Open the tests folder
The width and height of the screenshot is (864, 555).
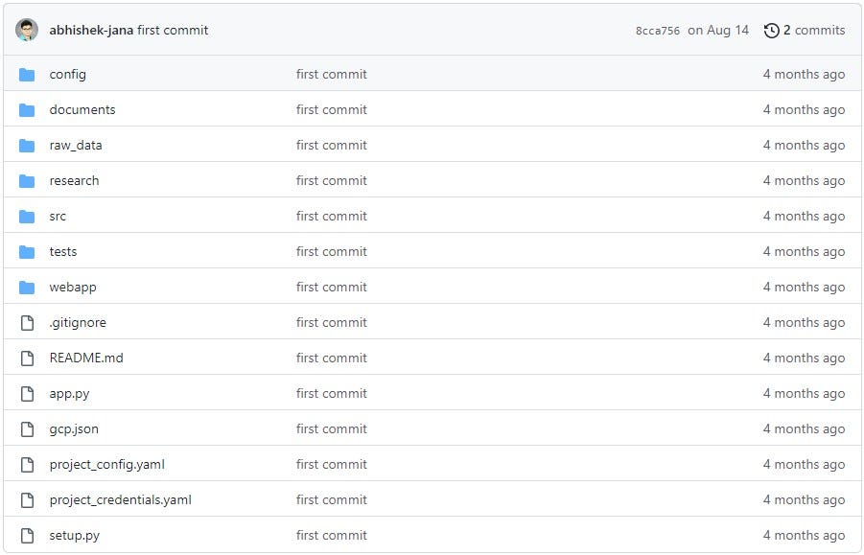coord(63,252)
